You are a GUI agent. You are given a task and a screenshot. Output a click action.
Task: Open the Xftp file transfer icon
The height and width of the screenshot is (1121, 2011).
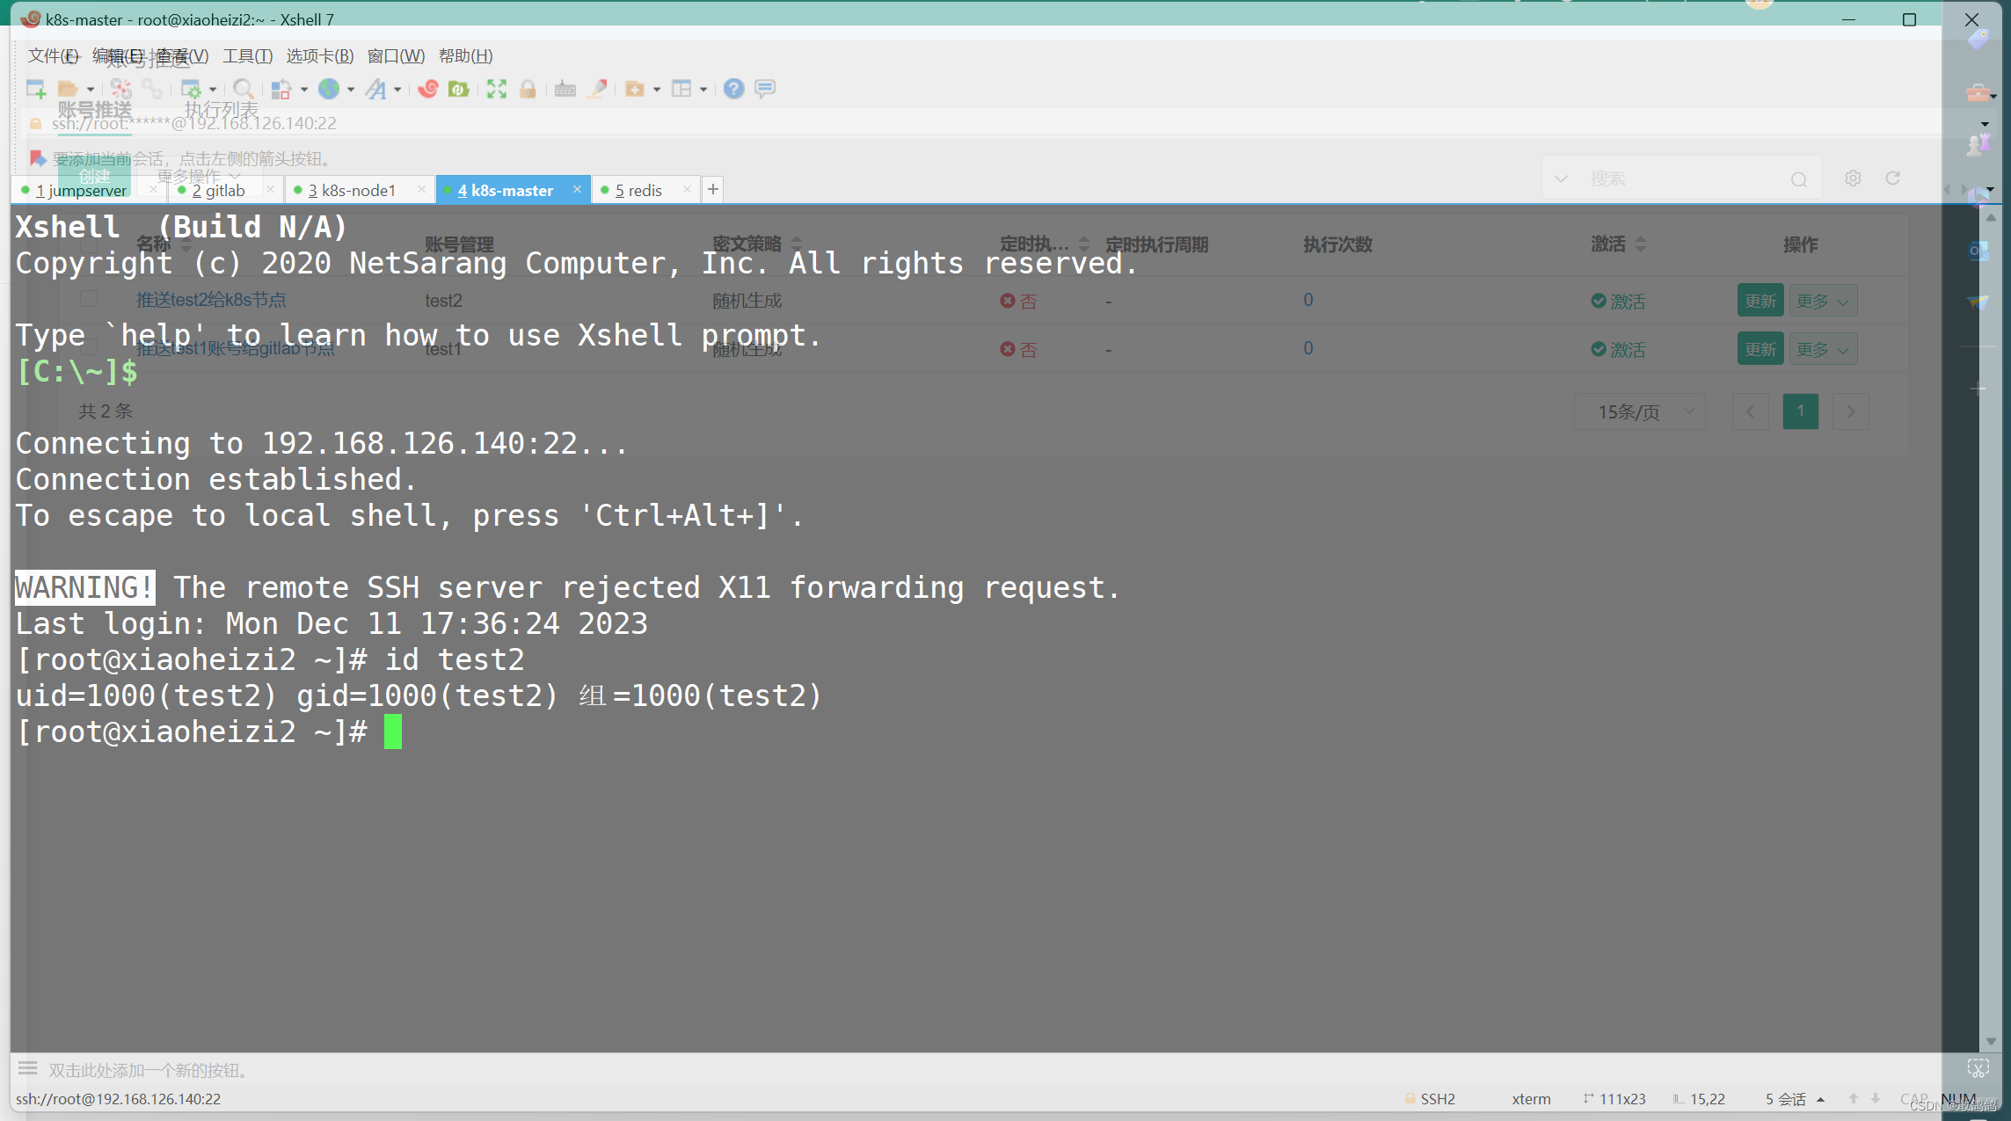click(458, 89)
